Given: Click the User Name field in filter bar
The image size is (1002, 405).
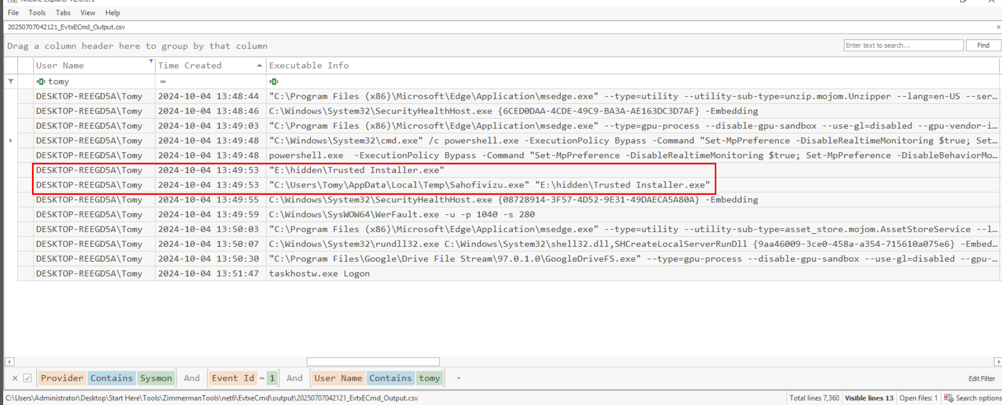Looking at the screenshot, I should (x=338, y=378).
